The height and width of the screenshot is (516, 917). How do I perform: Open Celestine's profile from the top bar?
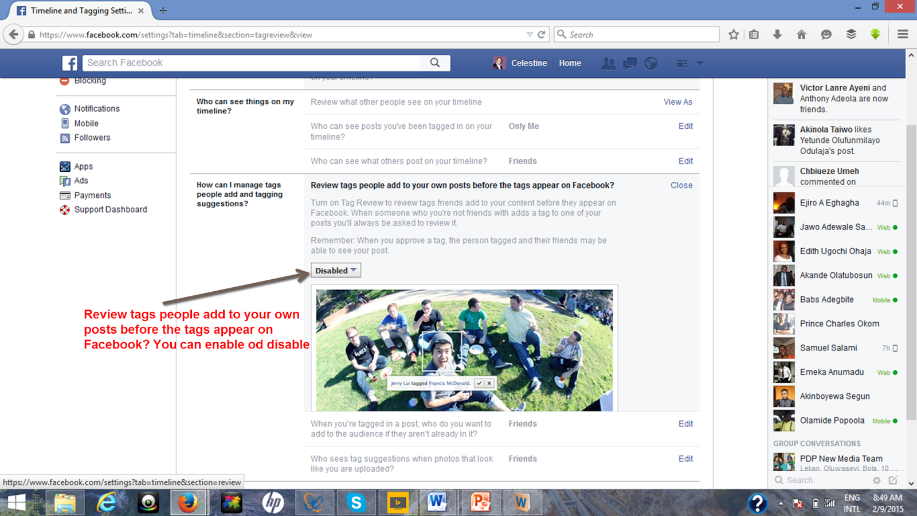tap(520, 63)
